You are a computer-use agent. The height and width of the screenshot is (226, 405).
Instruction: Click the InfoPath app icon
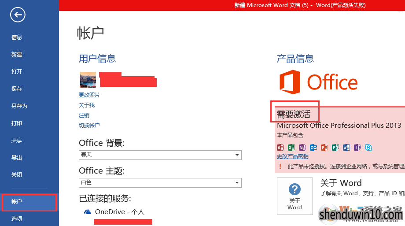click(357, 148)
